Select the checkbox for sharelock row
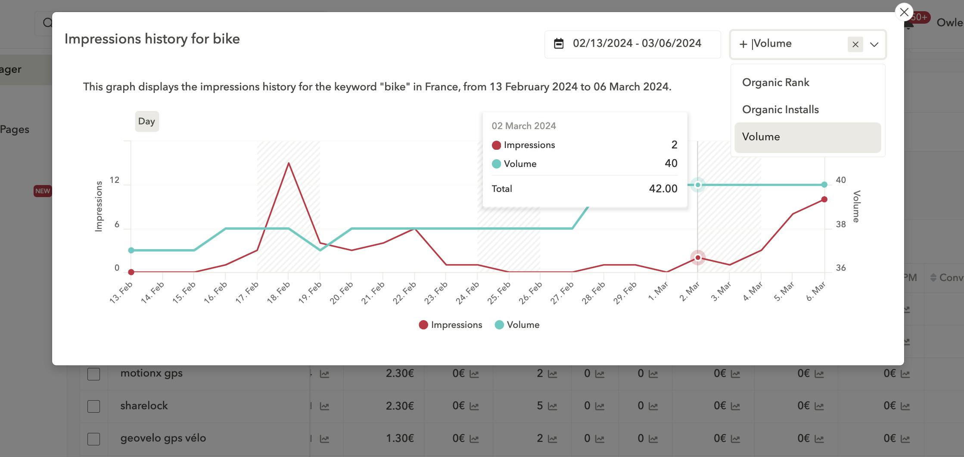The height and width of the screenshot is (457, 964). pyautogui.click(x=93, y=406)
